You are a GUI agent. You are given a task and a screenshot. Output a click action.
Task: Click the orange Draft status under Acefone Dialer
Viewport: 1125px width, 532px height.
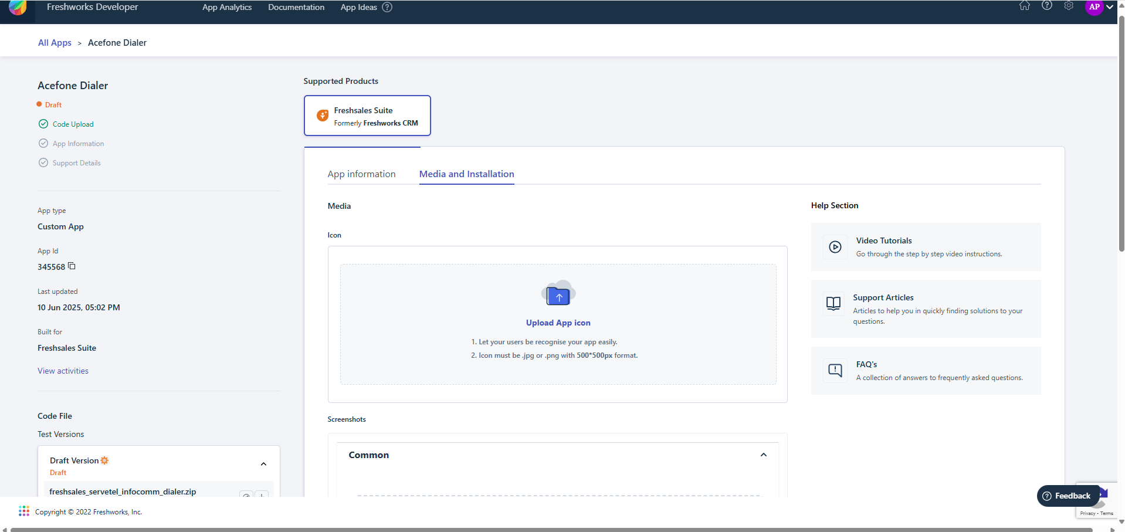point(53,104)
